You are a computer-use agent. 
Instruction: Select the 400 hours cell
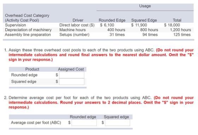(116, 30)
